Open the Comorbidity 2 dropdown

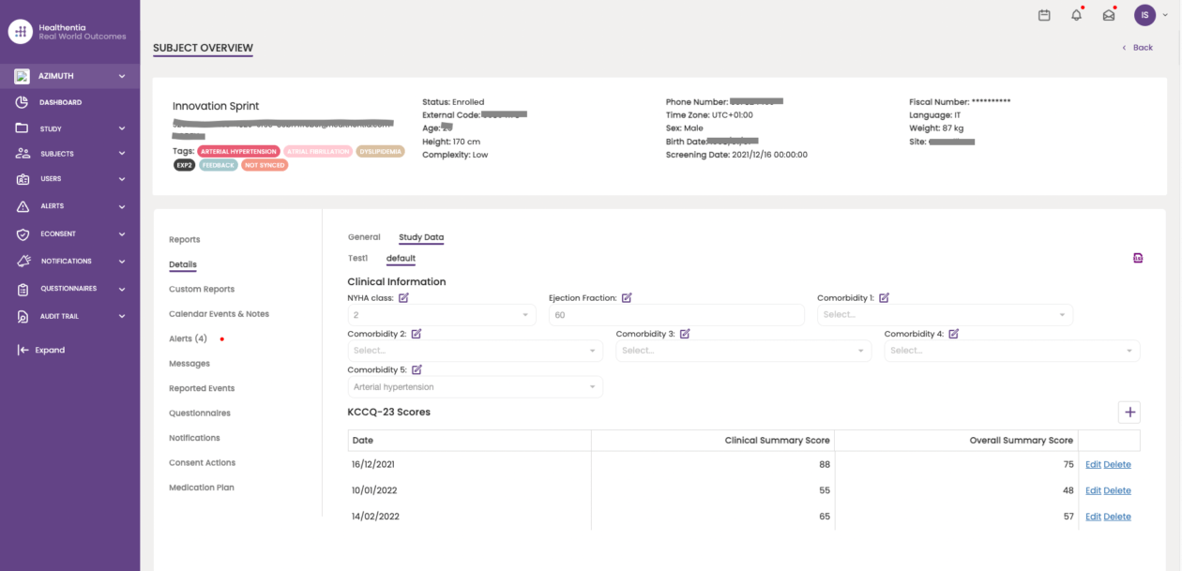coord(475,351)
